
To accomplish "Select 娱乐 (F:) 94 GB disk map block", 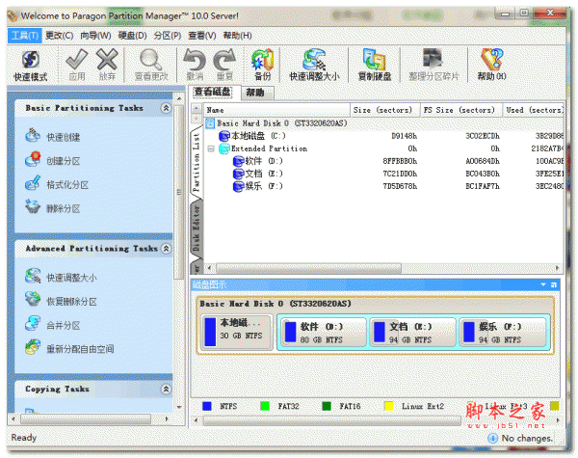I will (x=503, y=333).
